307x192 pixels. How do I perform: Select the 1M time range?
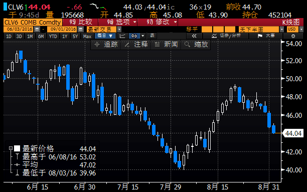30,36
